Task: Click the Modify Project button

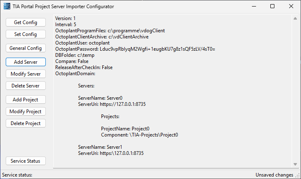Action: tap(26, 112)
